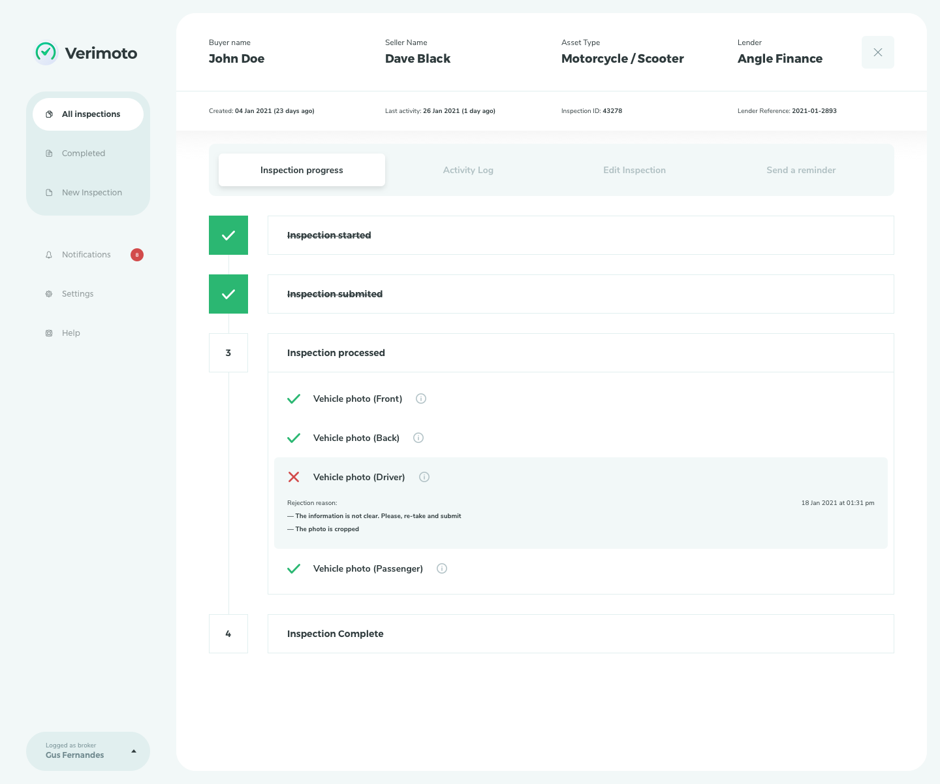Click the buyer name John Doe
The width and height of the screenshot is (940, 784).
click(236, 59)
